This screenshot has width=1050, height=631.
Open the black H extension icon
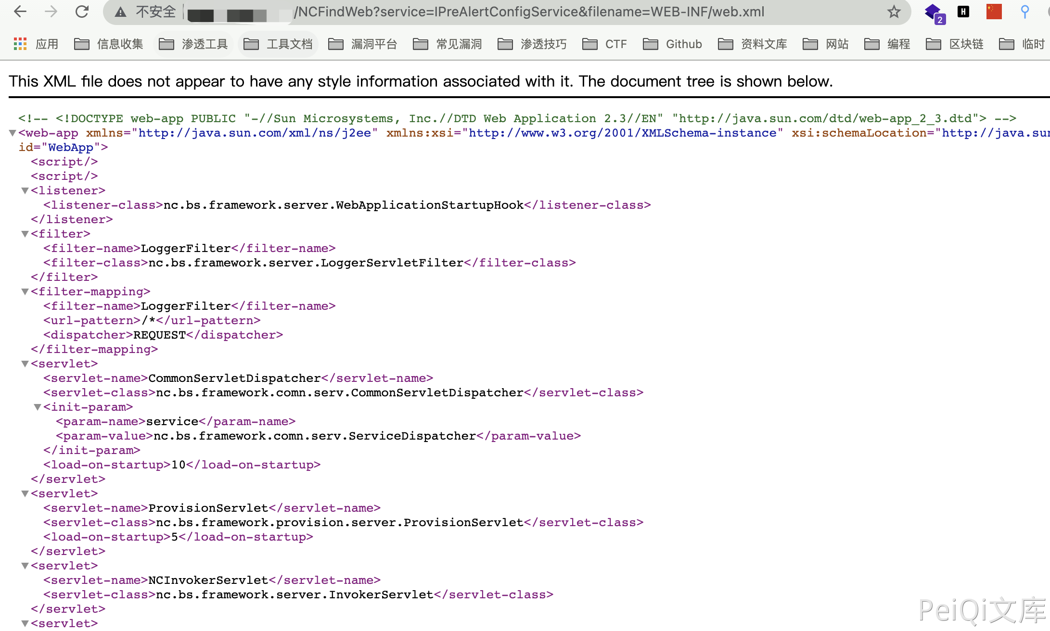click(963, 12)
